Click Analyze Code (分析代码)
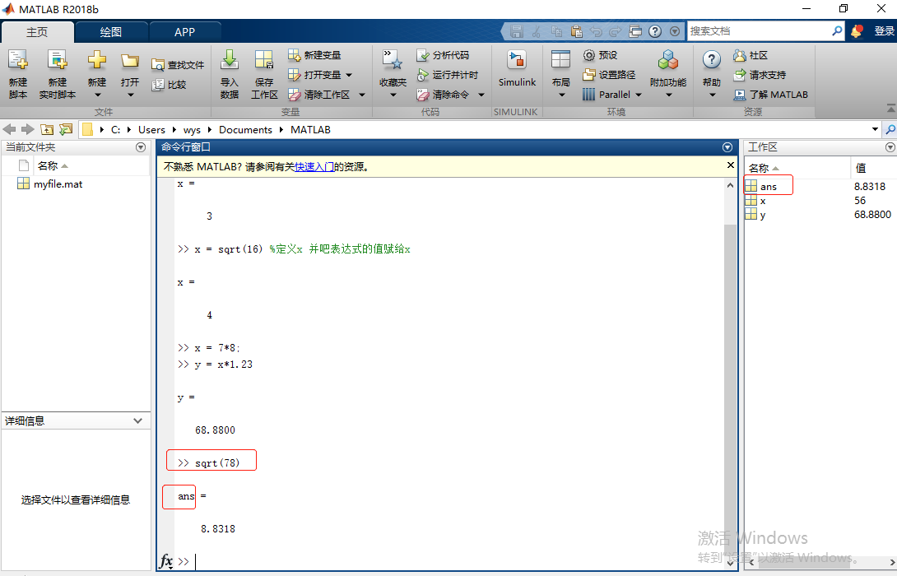Viewport: 897px width, 576px height. point(443,55)
